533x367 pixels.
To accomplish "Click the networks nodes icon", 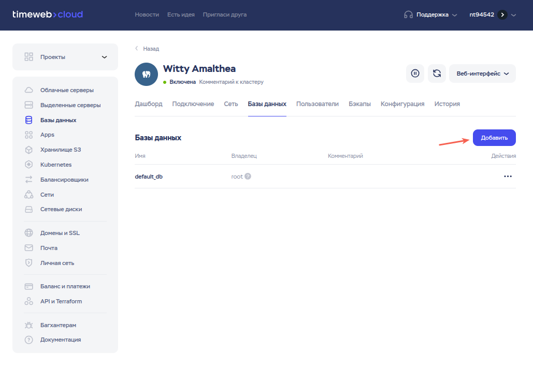I will [29, 195].
